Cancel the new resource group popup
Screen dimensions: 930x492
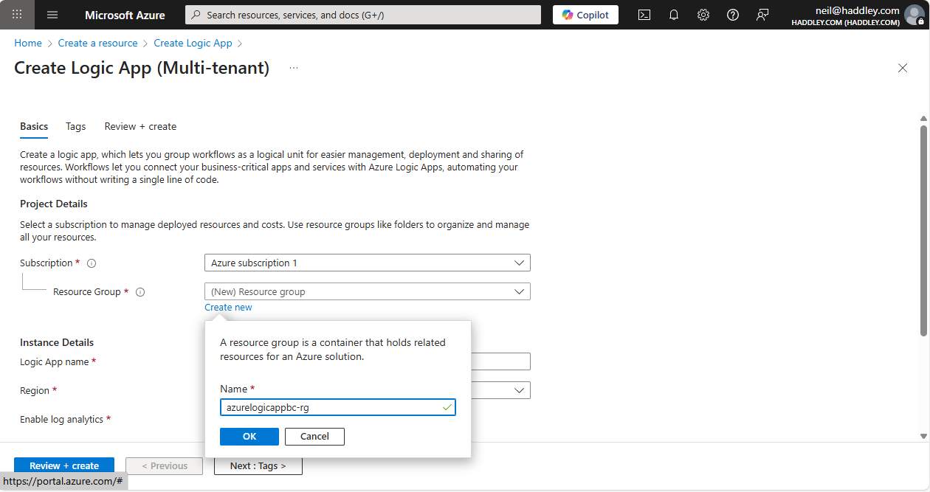(314, 437)
